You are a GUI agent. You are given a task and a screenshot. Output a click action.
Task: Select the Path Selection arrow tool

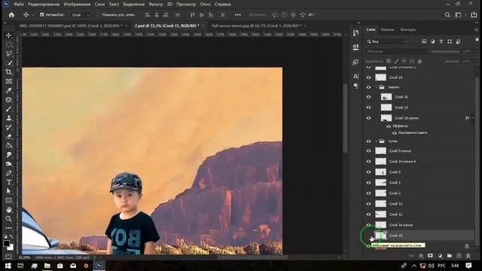[8, 191]
